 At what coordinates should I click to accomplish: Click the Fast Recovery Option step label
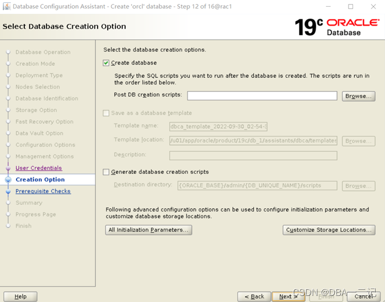pyautogui.click(x=45, y=121)
